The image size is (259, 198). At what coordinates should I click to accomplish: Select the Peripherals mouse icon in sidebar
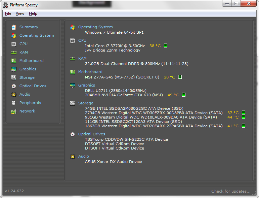click(14, 103)
